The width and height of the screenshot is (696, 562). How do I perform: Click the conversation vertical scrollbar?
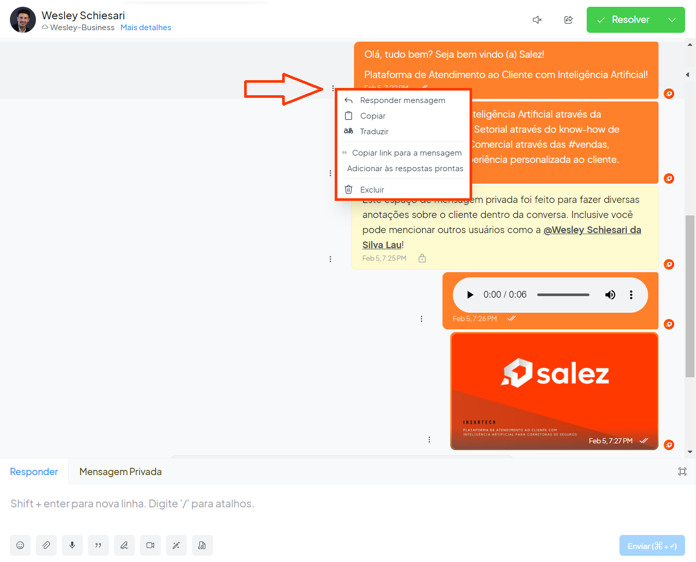pos(690,296)
